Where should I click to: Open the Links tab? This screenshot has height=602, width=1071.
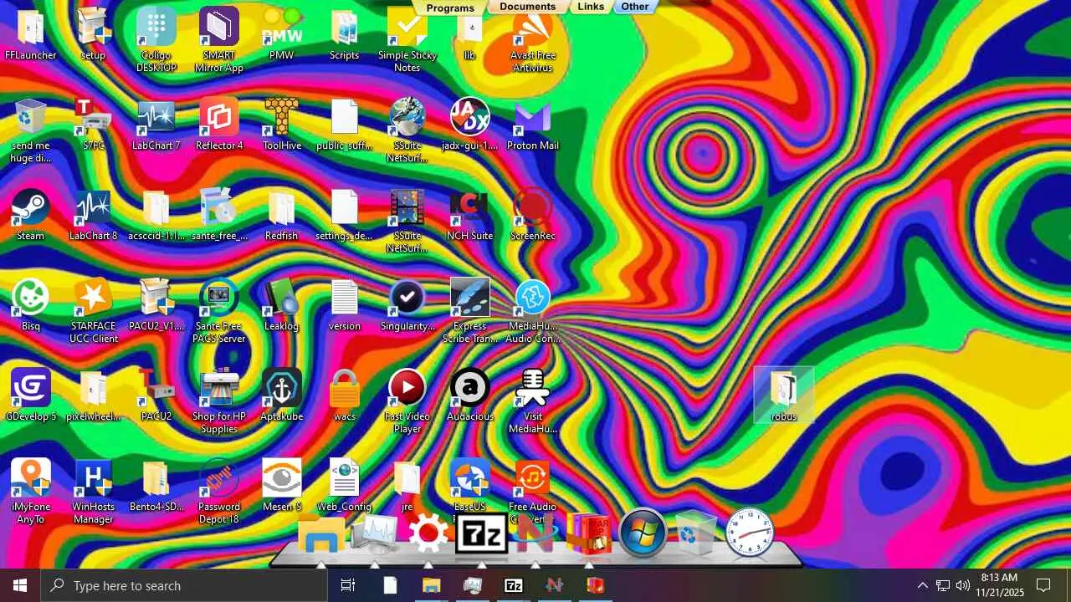coord(591,7)
